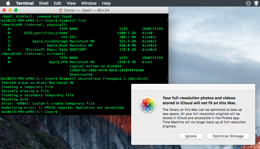Image resolution: width=260 pixels, height=149 pixels.
Task: Click the '*500.1 GB' size value
Action: pos(126,33)
